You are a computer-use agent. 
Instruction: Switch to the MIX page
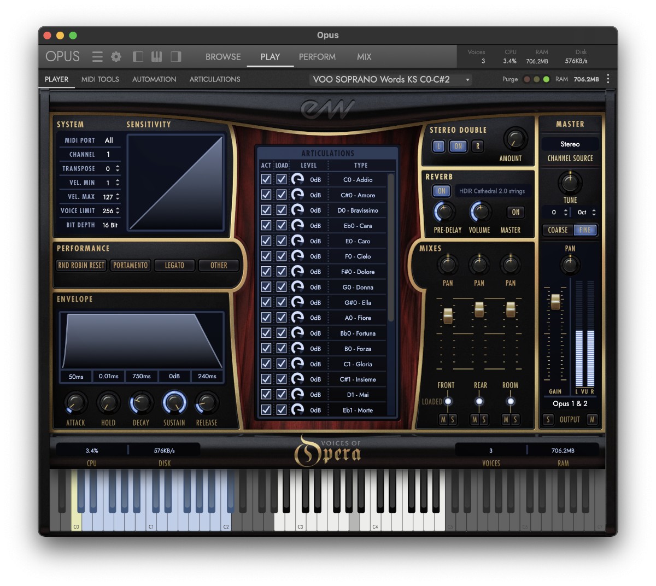(364, 57)
